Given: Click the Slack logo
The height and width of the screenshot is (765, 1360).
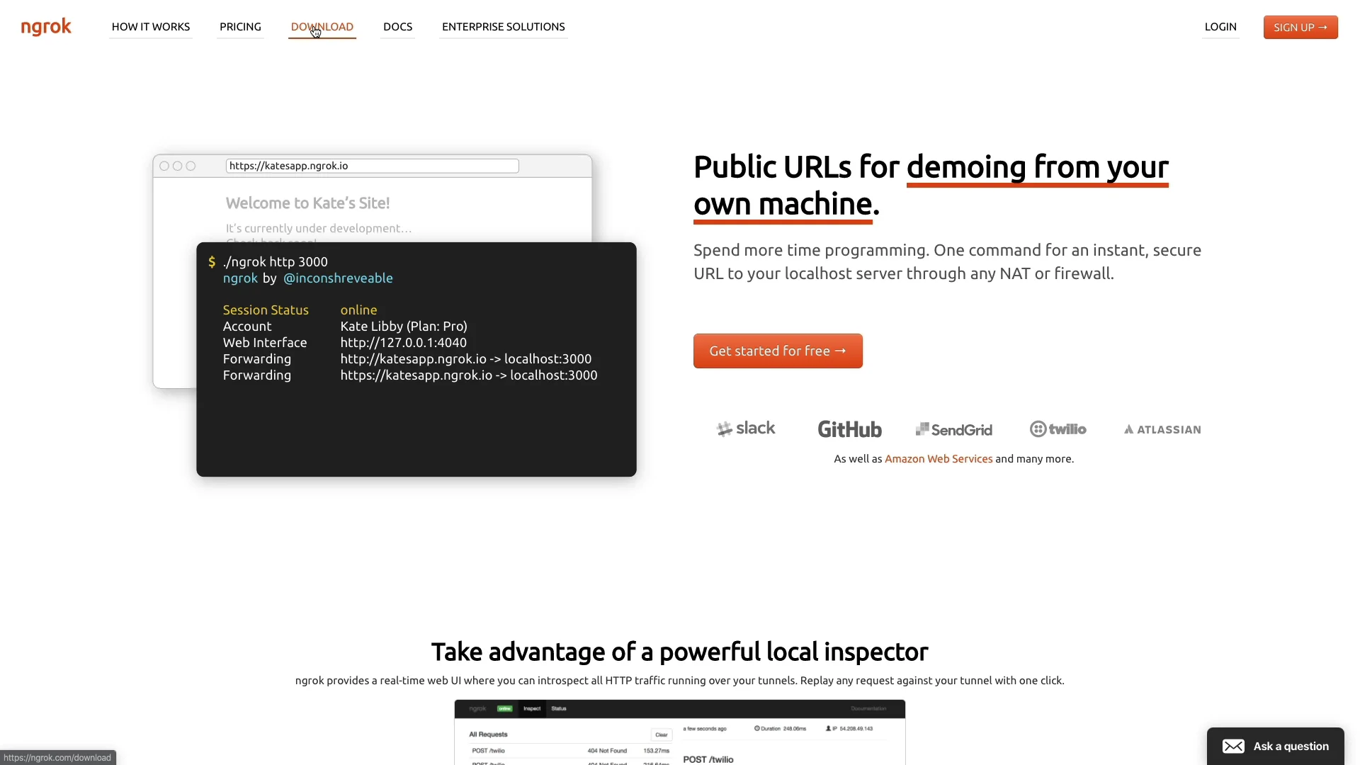Looking at the screenshot, I should click(x=746, y=429).
